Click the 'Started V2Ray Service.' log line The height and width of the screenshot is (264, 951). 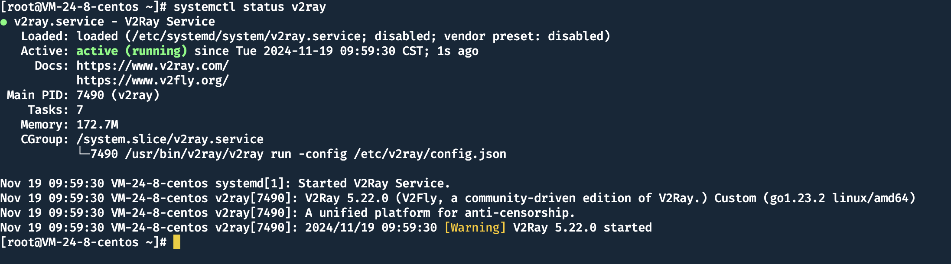click(374, 184)
